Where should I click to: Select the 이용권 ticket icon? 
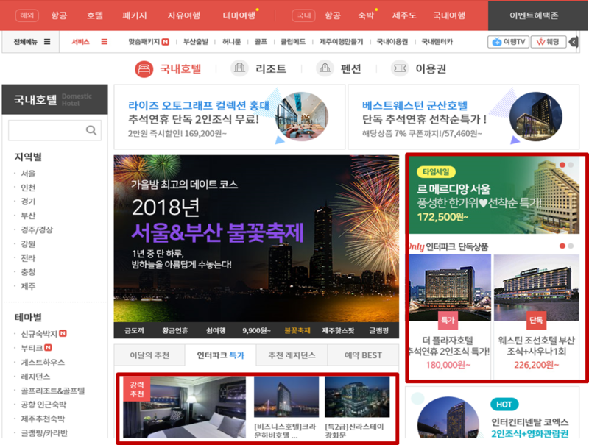tap(400, 68)
